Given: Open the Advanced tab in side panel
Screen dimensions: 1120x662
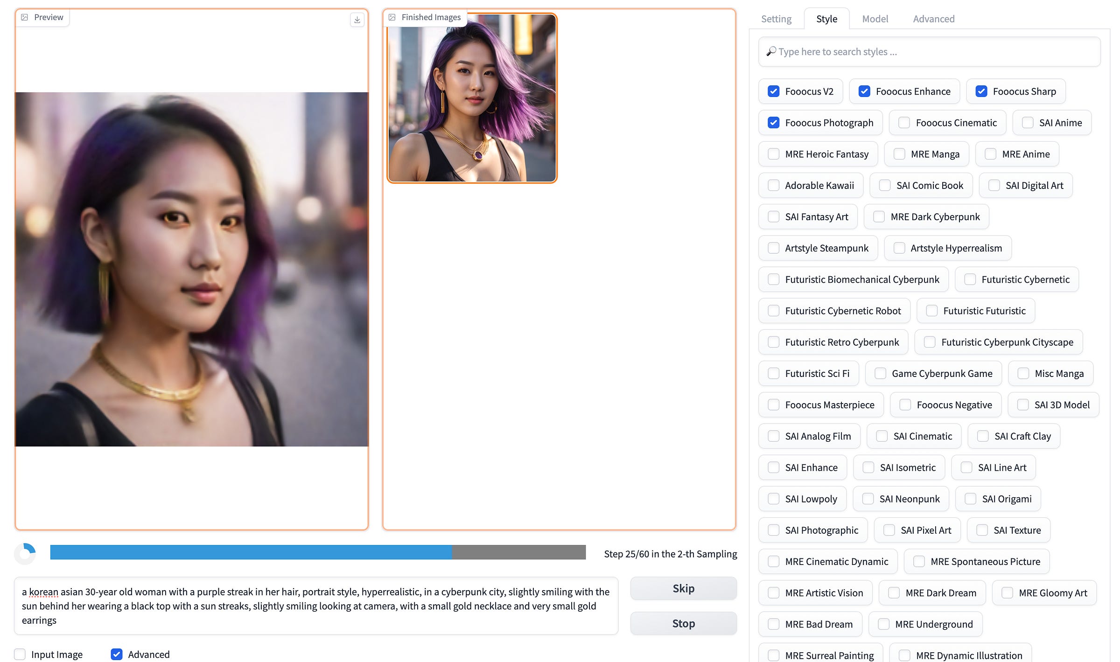Looking at the screenshot, I should (933, 19).
